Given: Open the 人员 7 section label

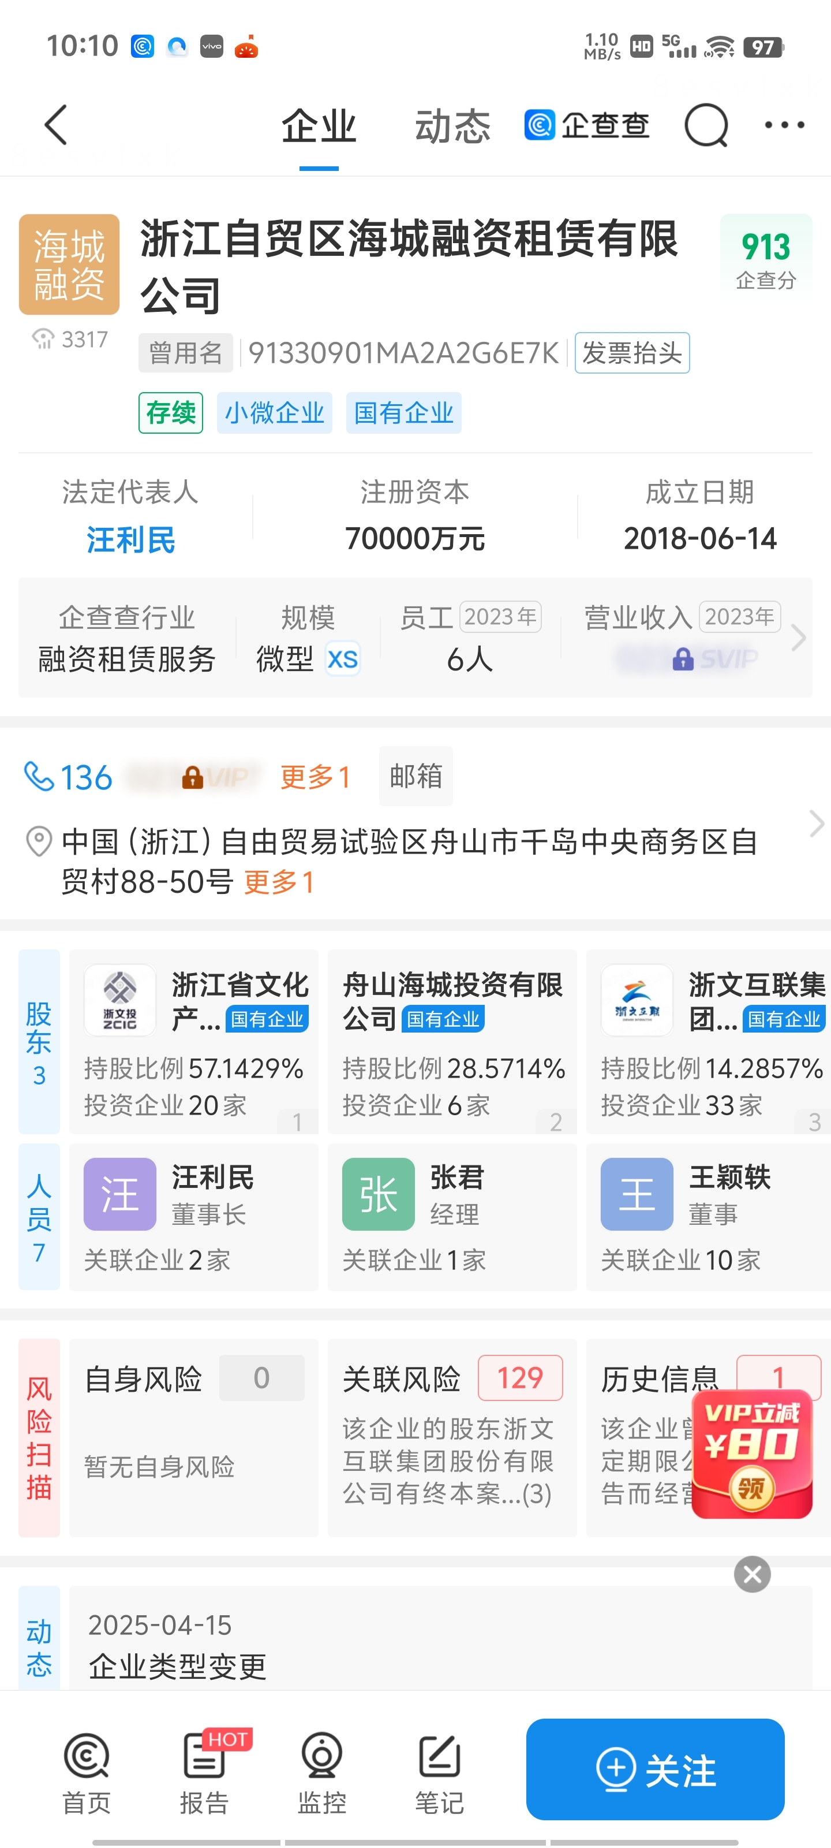Looking at the screenshot, I should pyautogui.click(x=39, y=1216).
